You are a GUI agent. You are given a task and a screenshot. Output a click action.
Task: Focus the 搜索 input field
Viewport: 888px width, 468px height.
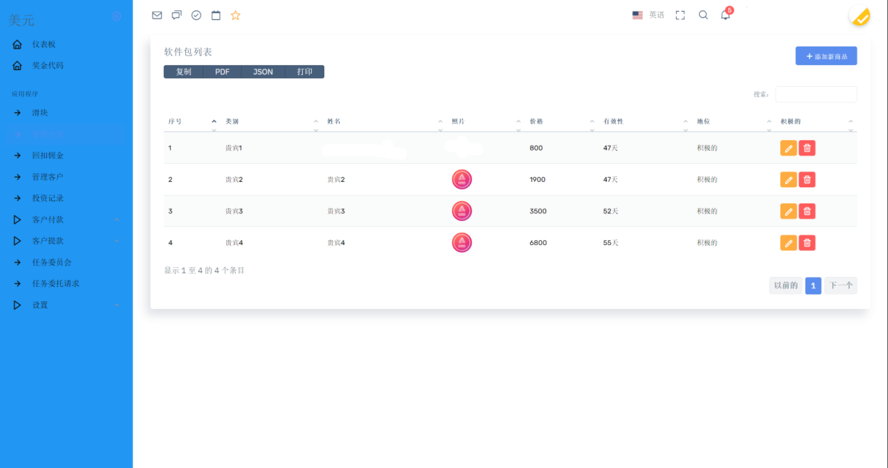click(816, 94)
